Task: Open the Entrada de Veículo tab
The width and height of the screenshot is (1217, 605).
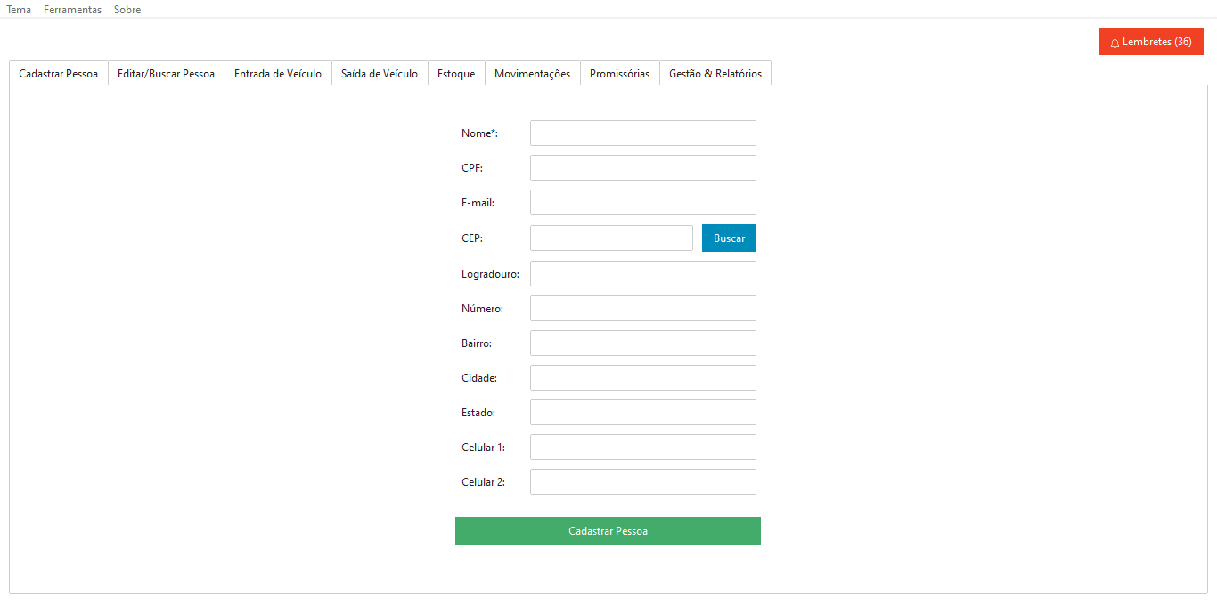Action: coord(278,74)
